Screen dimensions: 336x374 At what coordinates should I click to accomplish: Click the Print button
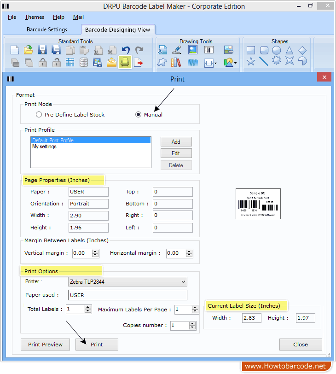(x=97, y=345)
